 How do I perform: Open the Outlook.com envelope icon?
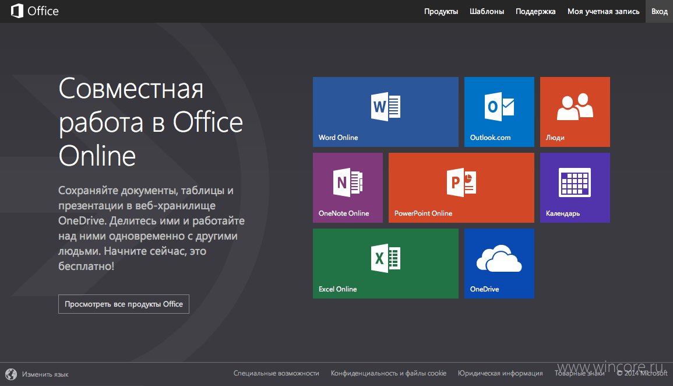(x=499, y=107)
